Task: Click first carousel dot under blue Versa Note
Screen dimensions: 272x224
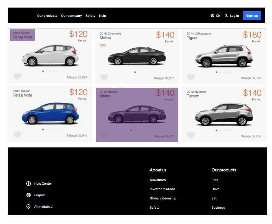Action: pos(43,129)
